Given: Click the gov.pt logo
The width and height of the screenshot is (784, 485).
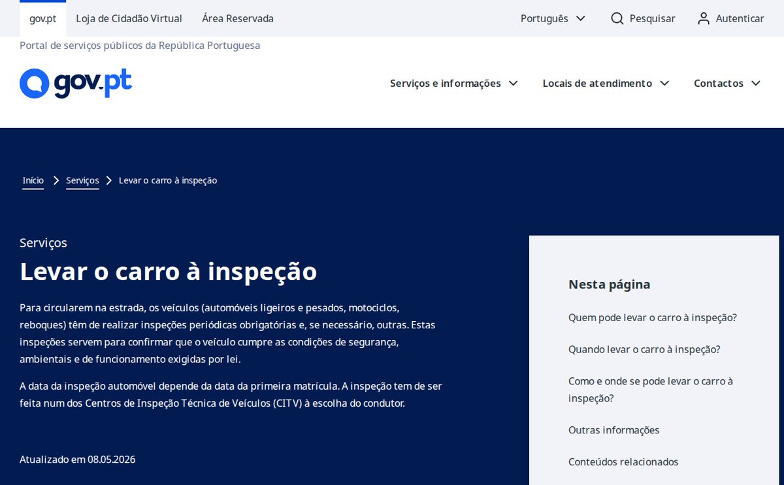Looking at the screenshot, I should [76, 84].
